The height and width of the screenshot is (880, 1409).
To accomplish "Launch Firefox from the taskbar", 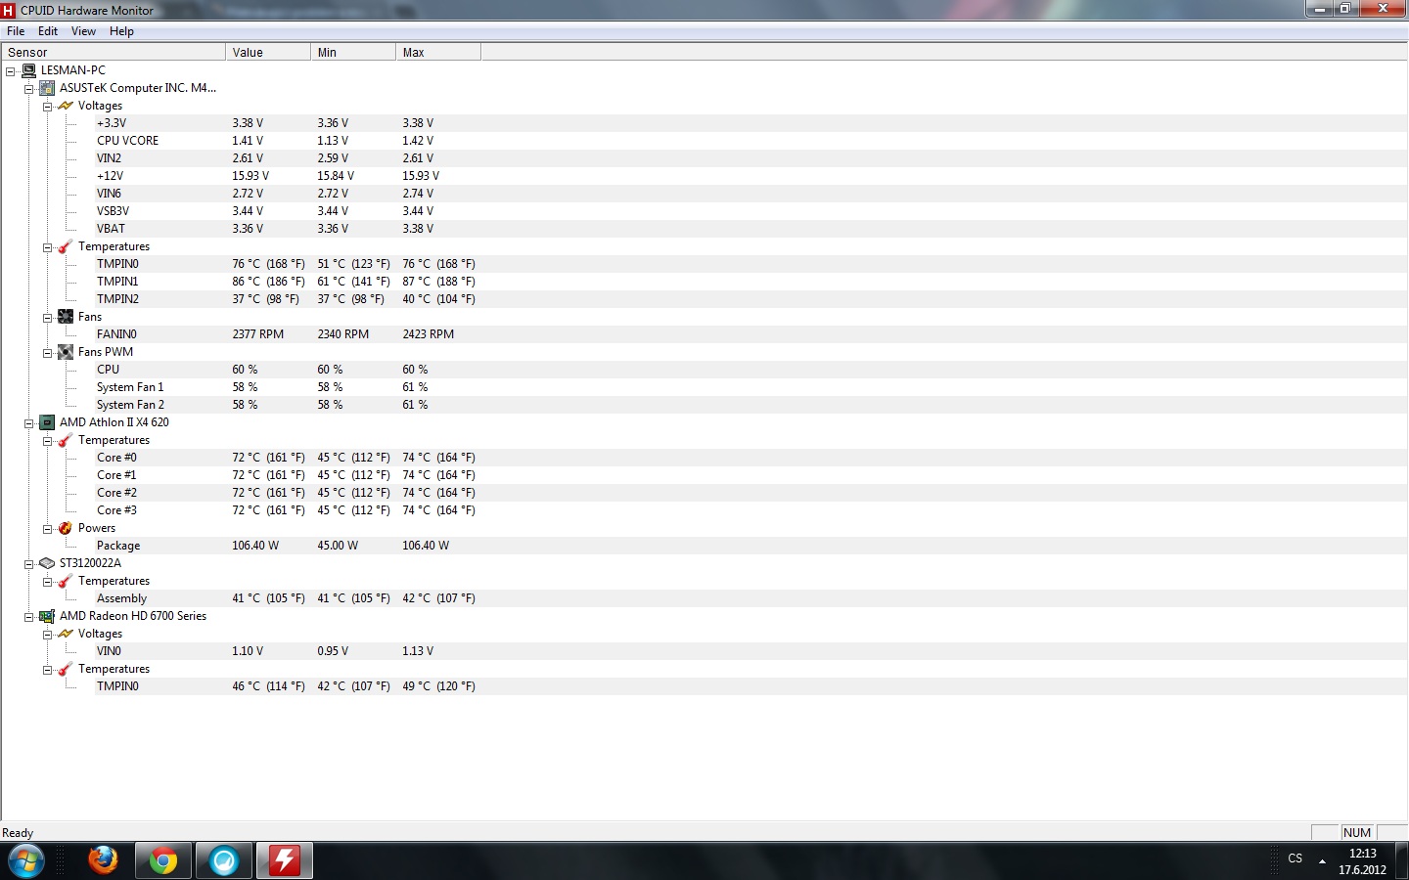I will click(103, 861).
